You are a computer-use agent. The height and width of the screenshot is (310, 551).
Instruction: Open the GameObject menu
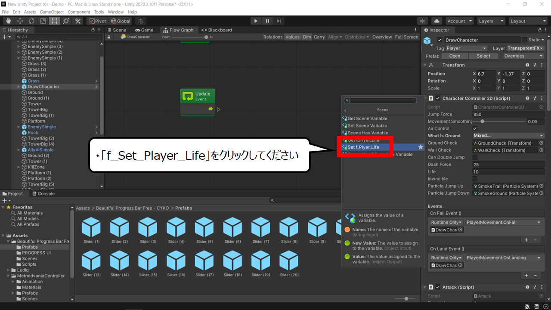(x=52, y=12)
